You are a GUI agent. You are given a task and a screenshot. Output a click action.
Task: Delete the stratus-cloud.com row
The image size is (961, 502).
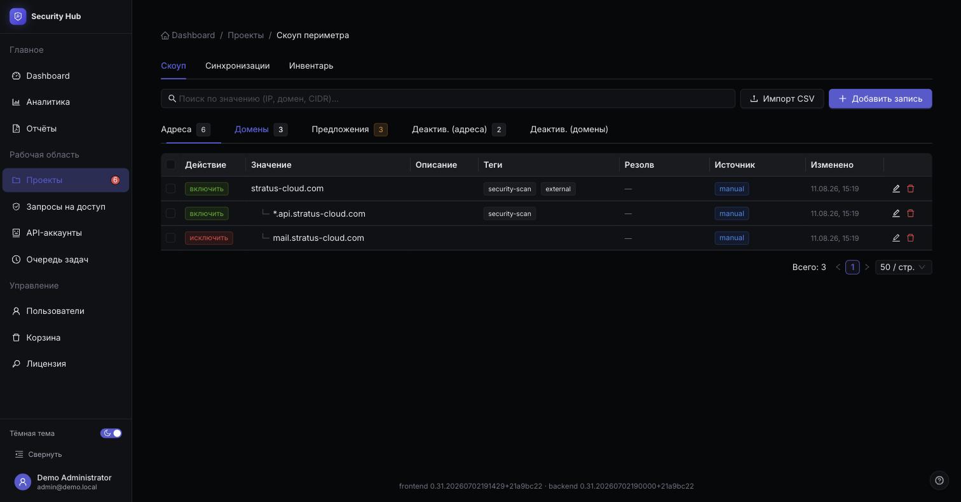point(910,189)
